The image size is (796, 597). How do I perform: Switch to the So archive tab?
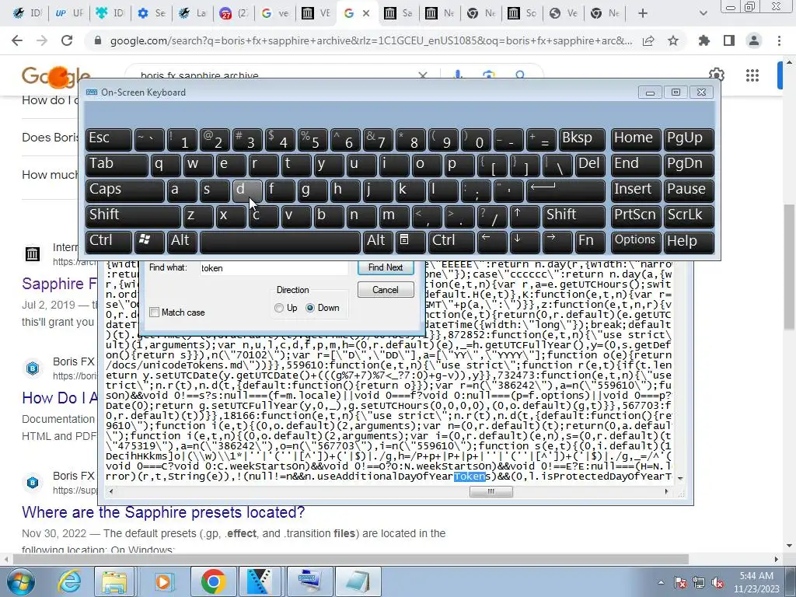[522, 13]
